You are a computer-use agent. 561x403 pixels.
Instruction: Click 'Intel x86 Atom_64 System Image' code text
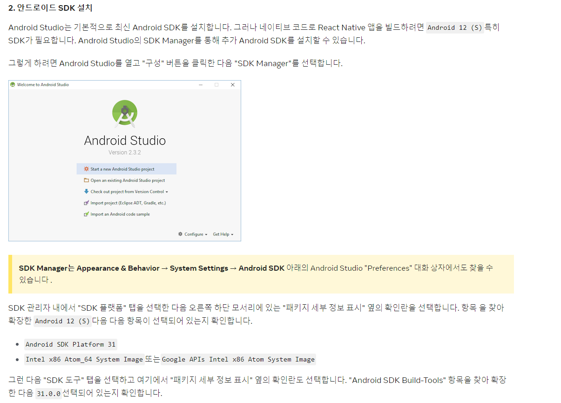click(x=84, y=359)
